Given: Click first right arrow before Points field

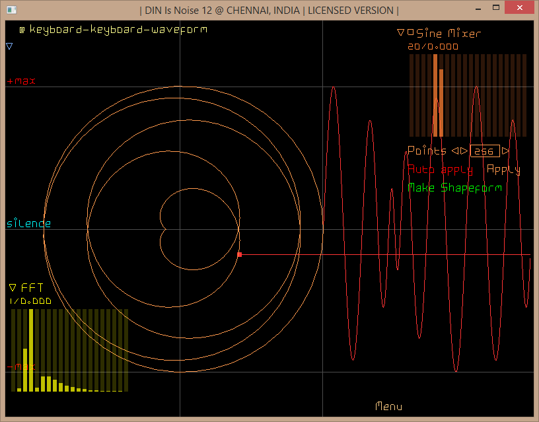Looking at the screenshot, I should pos(464,151).
